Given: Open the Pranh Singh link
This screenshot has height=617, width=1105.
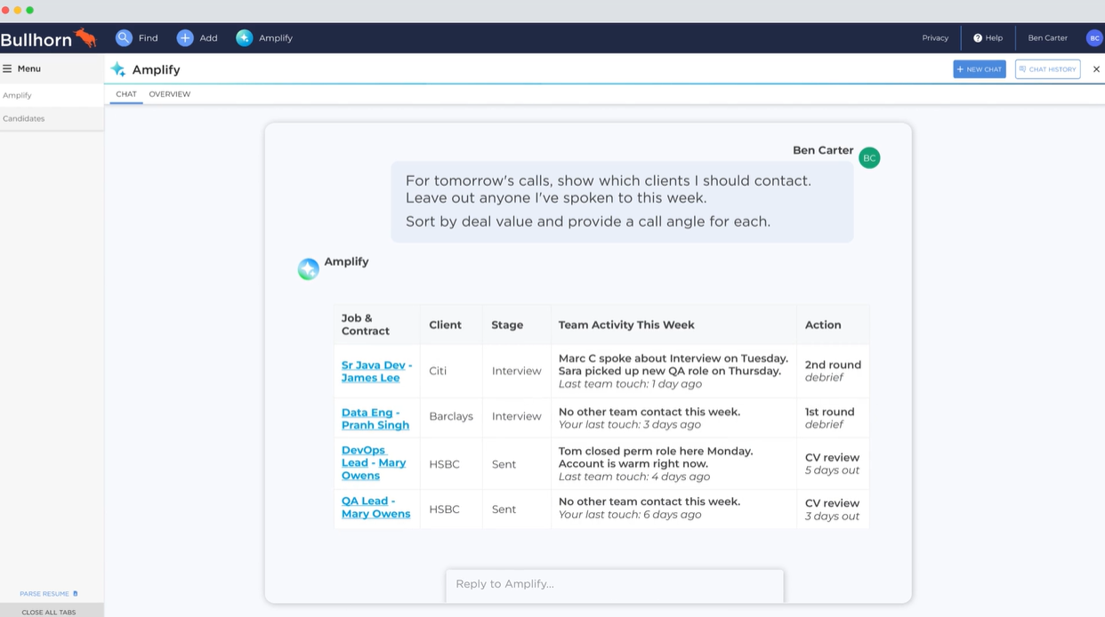Looking at the screenshot, I should point(375,425).
